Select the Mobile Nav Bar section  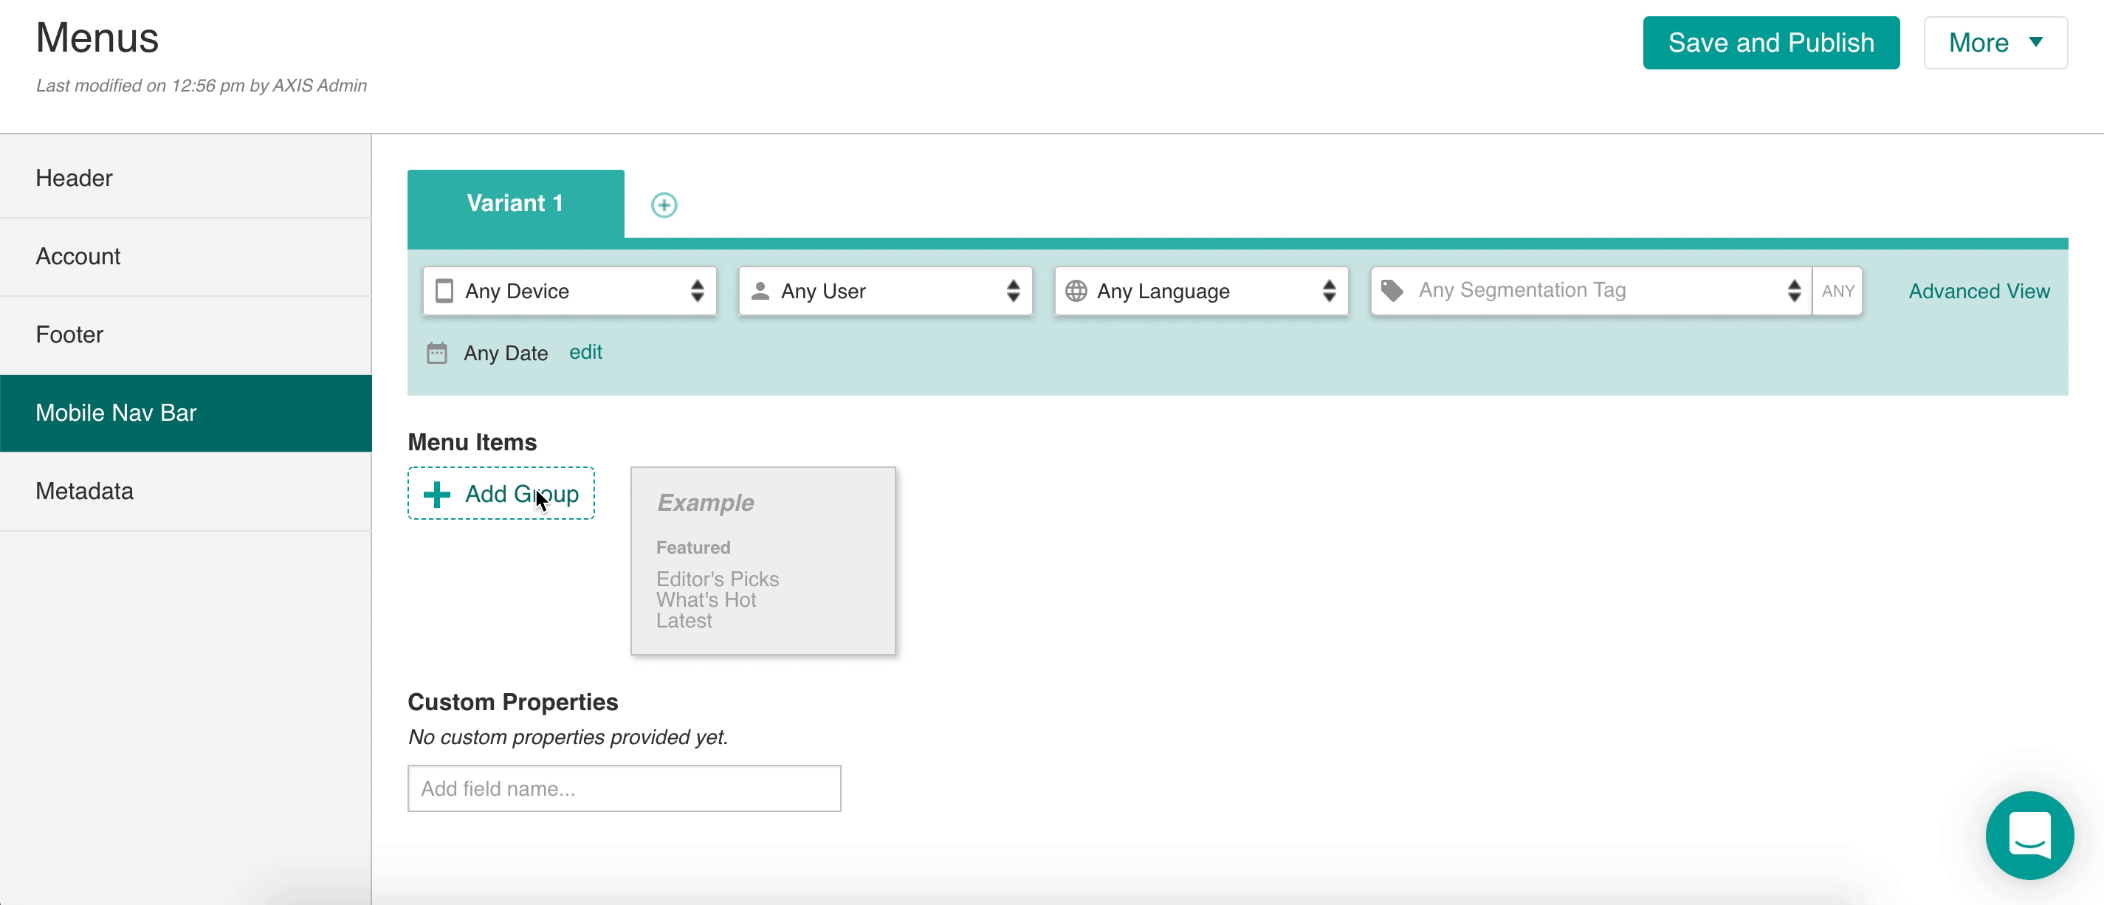[x=185, y=413]
